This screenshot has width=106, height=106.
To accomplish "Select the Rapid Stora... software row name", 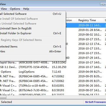I will [x=8, y=62].
